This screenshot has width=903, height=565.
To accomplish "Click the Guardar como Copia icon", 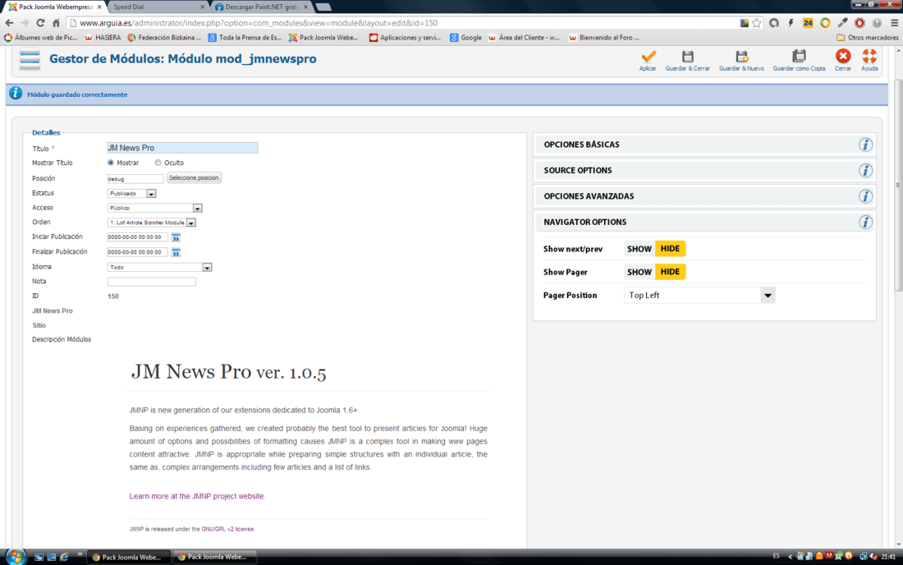I will [799, 57].
